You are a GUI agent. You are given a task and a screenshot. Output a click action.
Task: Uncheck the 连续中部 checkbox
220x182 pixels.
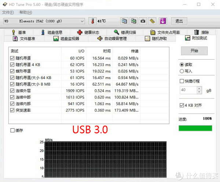tap(12, 97)
